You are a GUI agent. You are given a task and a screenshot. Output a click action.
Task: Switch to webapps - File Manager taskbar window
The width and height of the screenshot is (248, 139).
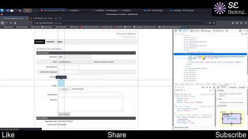pyautogui.click(x=182, y=10)
